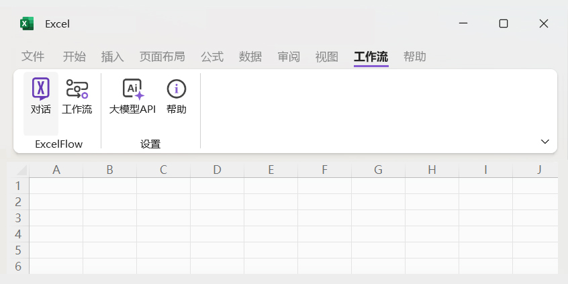The height and width of the screenshot is (284, 568).
Task: Click the select-all corner triangle of the grid
Action: tap(21, 170)
